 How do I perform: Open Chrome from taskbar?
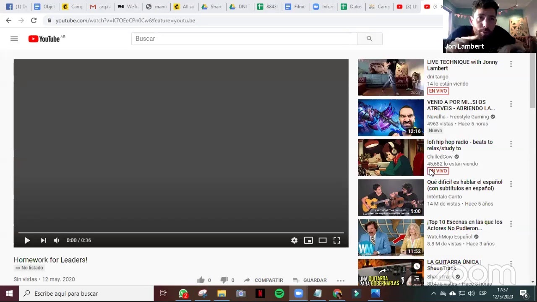(337, 294)
